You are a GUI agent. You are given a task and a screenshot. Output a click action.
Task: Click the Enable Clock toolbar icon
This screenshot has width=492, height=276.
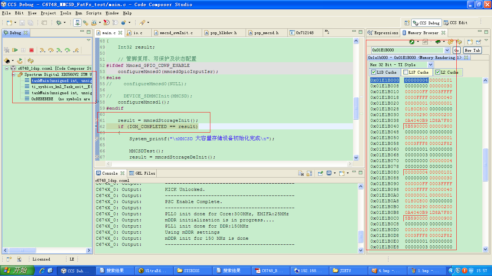tap(106, 23)
